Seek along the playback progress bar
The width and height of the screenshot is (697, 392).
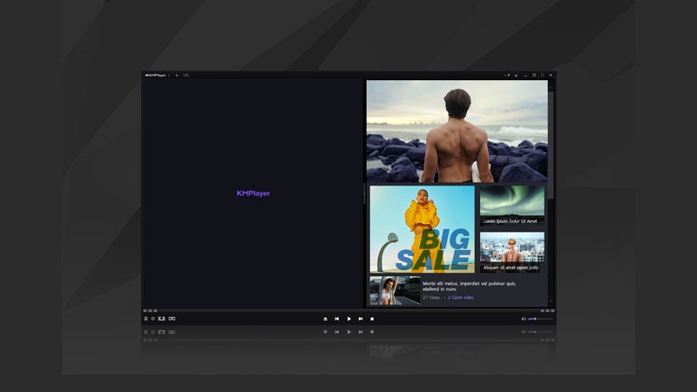tap(349, 311)
